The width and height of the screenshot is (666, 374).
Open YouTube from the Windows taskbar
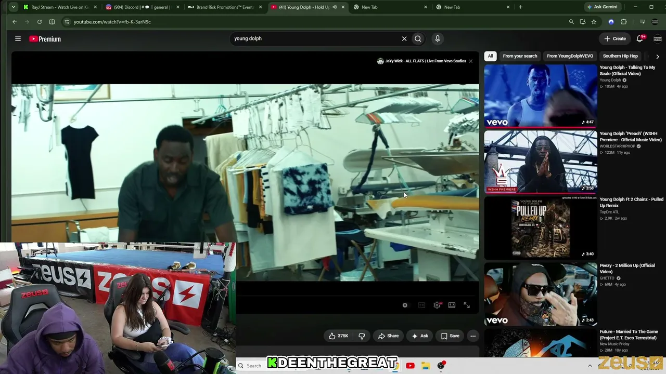[x=410, y=366]
